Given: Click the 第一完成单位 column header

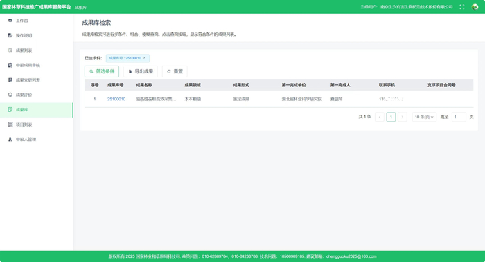Looking at the screenshot, I should coord(294,85).
